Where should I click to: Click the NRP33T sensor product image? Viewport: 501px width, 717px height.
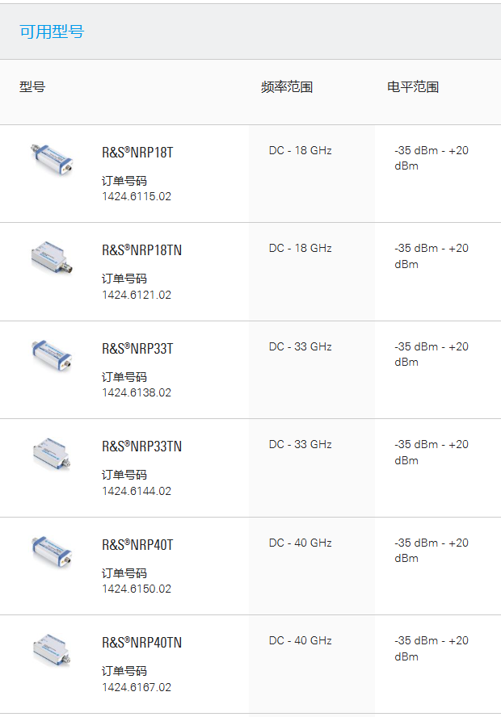(x=52, y=355)
